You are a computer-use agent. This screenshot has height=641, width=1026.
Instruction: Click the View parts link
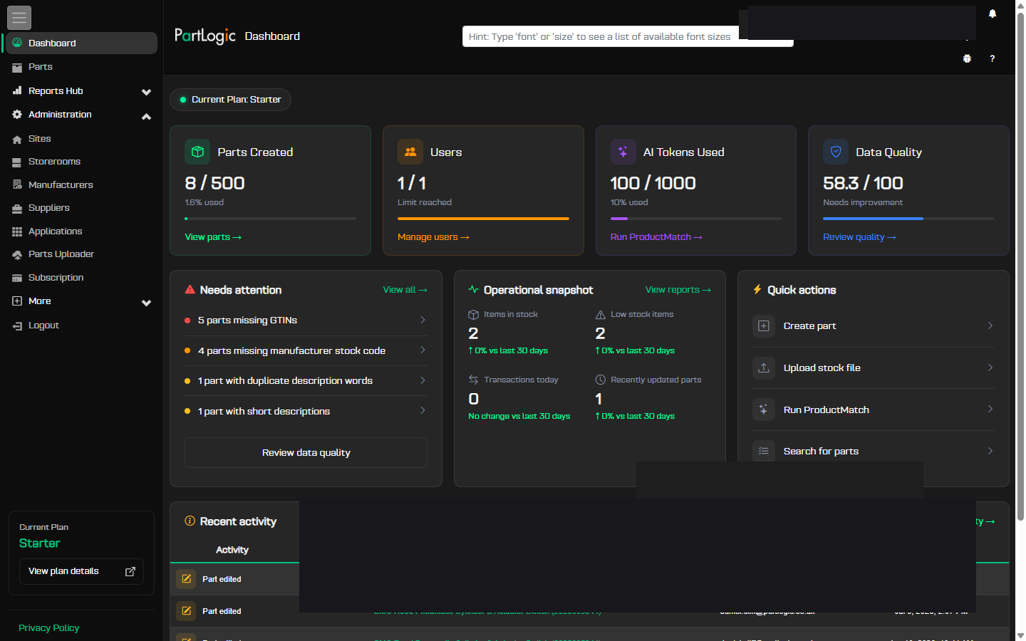click(213, 237)
